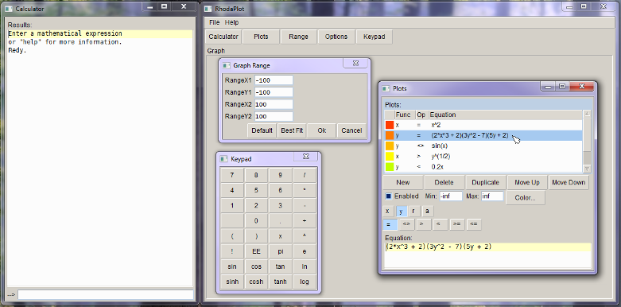
Task: Click the RangeY2 input field
Action: tap(274, 116)
